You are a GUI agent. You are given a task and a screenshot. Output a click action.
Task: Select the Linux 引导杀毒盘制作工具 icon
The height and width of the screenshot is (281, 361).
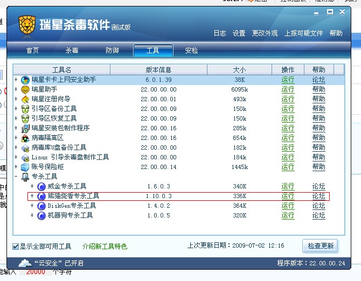[x=25, y=158]
